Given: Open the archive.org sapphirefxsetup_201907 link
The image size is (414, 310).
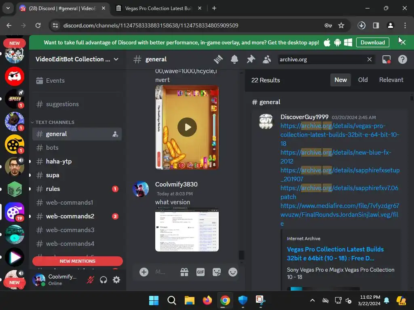Looking at the screenshot, I should point(340,174).
